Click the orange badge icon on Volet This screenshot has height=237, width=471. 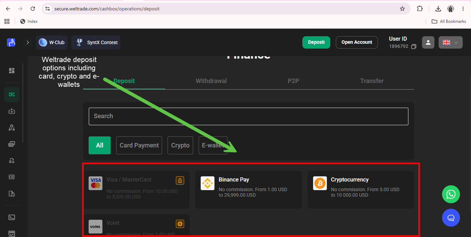pyautogui.click(x=180, y=224)
